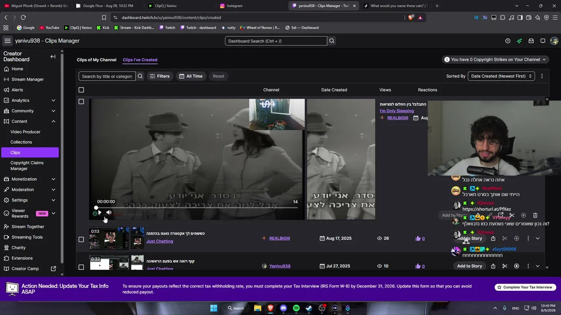Open REALBIGIII channel link on Aug 17 row
Viewport: 561px width, 315px height.
[x=280, y=238]
